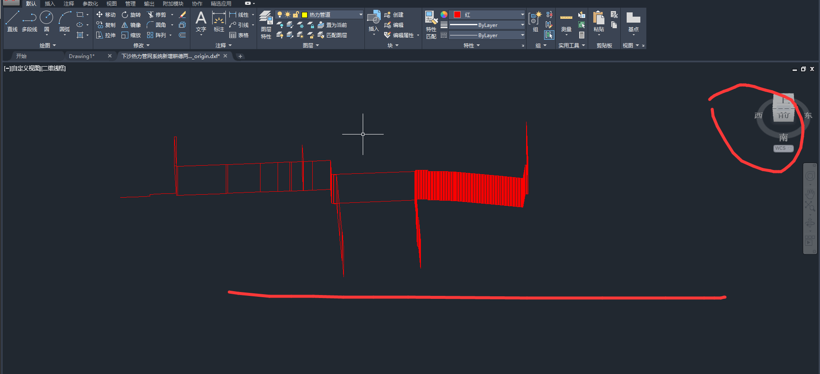Screen dimensions: 820x374
Task: Switch to the Drawing1* document tab
Action: tap(82, 56)
